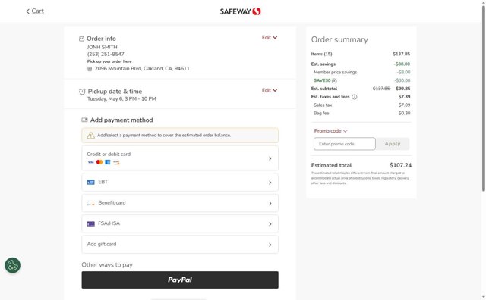Screen dimensions: 486x300
Task: Open cookie preferences icon
Action: [x=12, y=265]
